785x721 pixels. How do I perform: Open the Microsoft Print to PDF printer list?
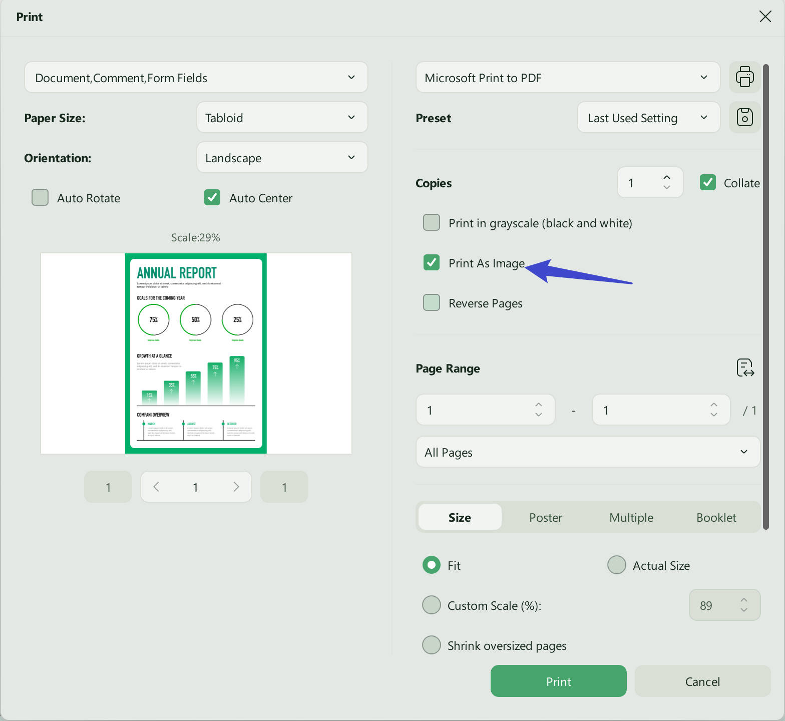[x=568, y=77]
